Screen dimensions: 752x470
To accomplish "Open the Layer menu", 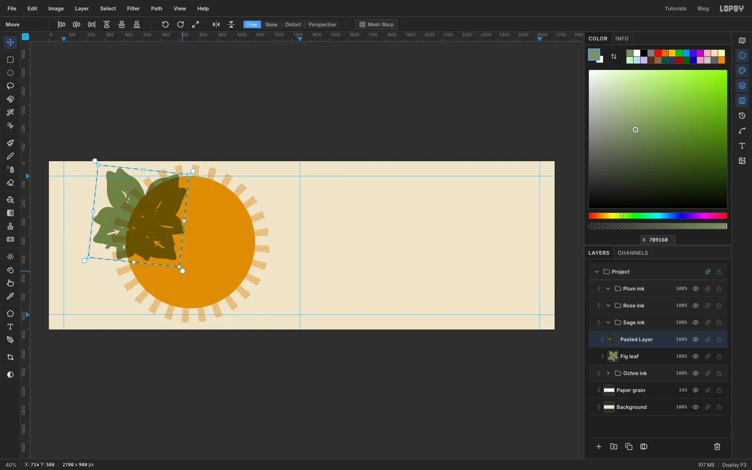I will (82, 8).
